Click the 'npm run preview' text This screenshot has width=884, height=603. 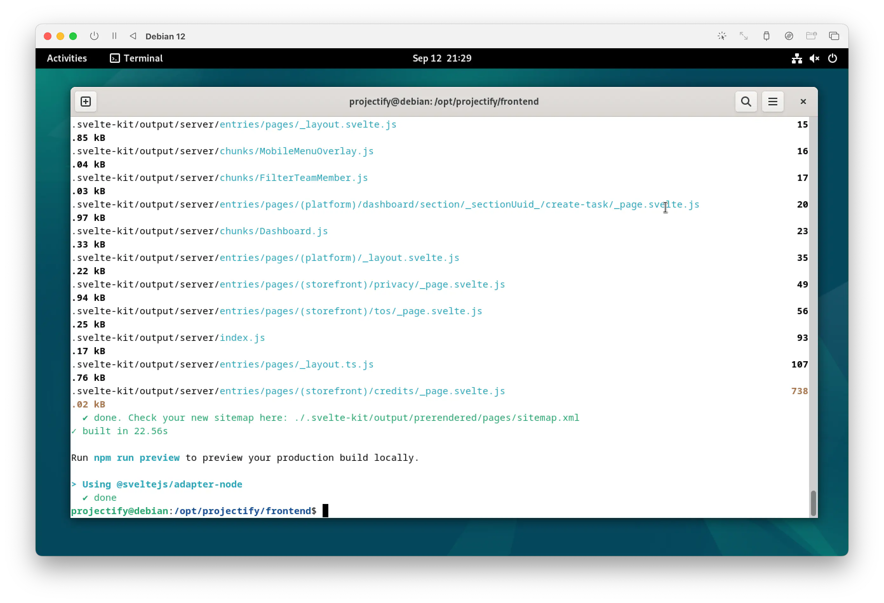pyautogui.click(x=137, y=457)
